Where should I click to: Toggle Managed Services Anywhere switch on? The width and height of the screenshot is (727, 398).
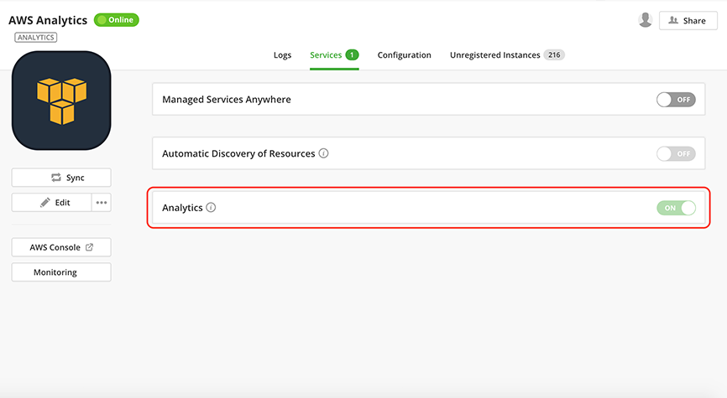click(x=676, y=100)
